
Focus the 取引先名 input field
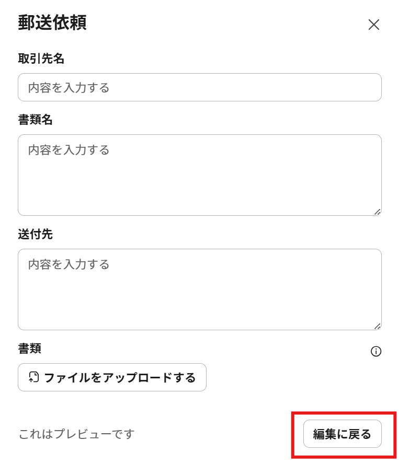(199, 87)
